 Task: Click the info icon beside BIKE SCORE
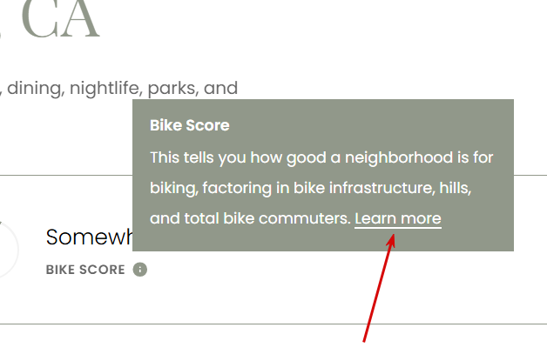click(x=140, y=270)
